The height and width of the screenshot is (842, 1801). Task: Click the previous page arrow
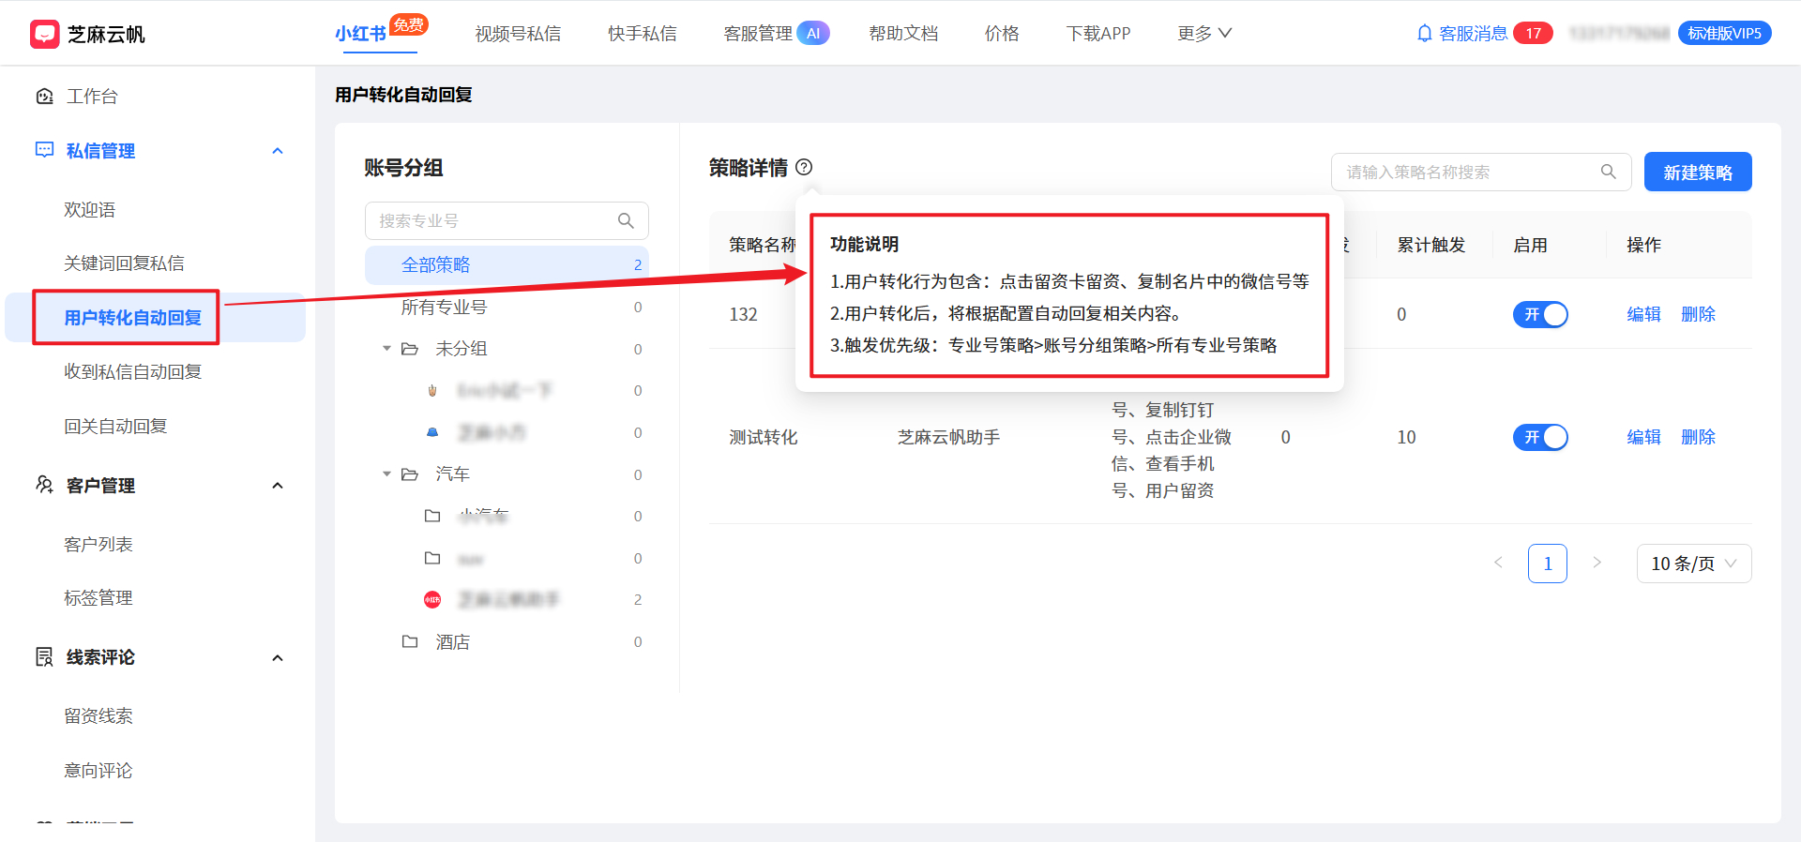coord(1498,564)
